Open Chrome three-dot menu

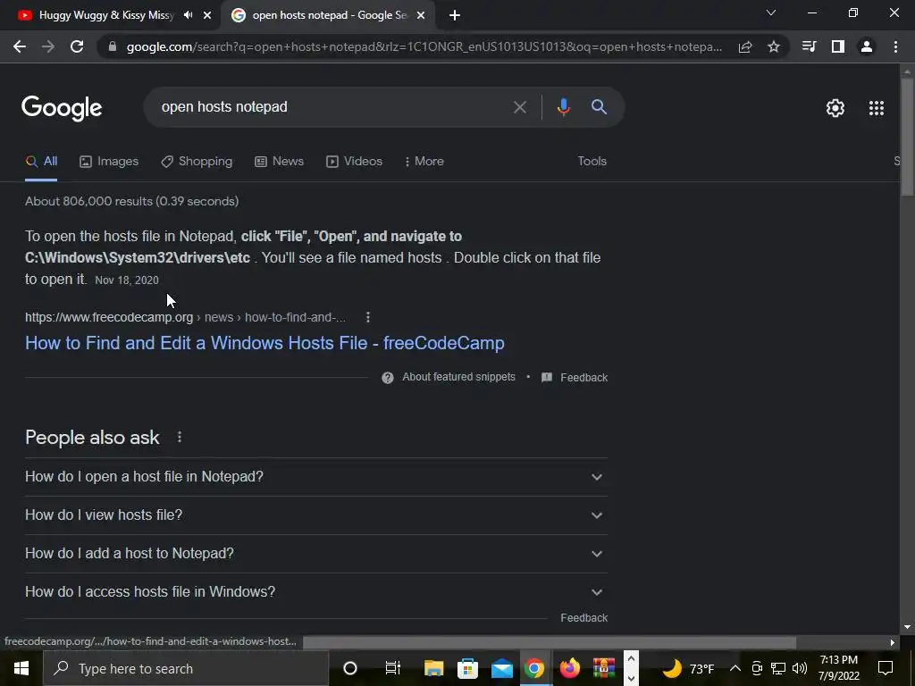[x=895, y=46]
